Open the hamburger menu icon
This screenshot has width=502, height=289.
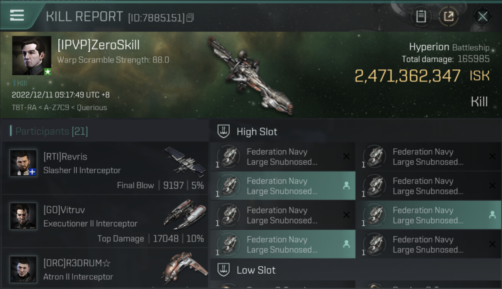[17, 15]
